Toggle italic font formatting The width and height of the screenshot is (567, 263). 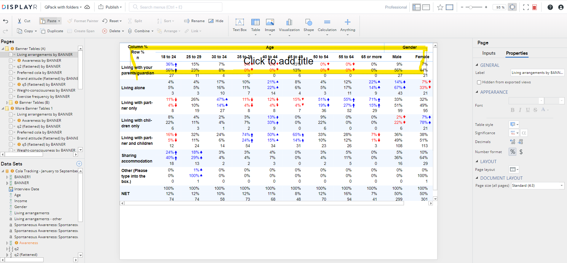[520, 110]
